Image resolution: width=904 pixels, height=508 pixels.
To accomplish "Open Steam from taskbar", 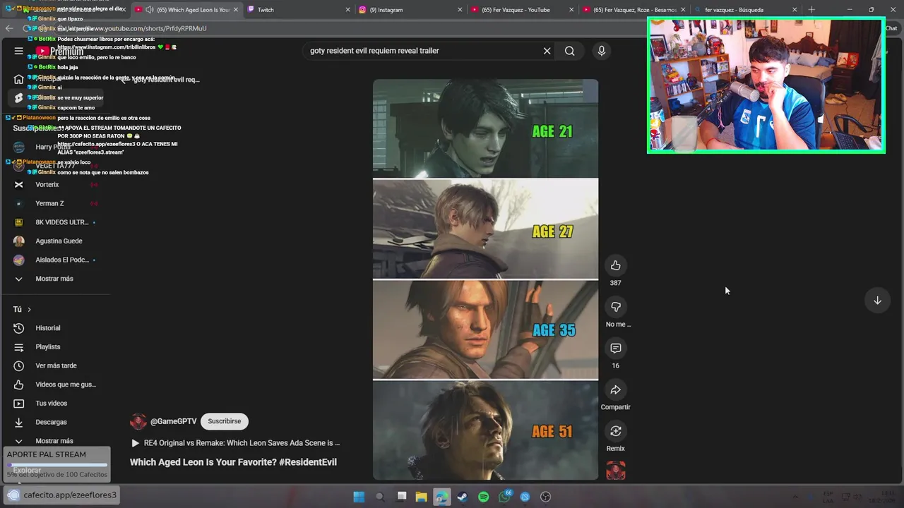I will point(462,497).
